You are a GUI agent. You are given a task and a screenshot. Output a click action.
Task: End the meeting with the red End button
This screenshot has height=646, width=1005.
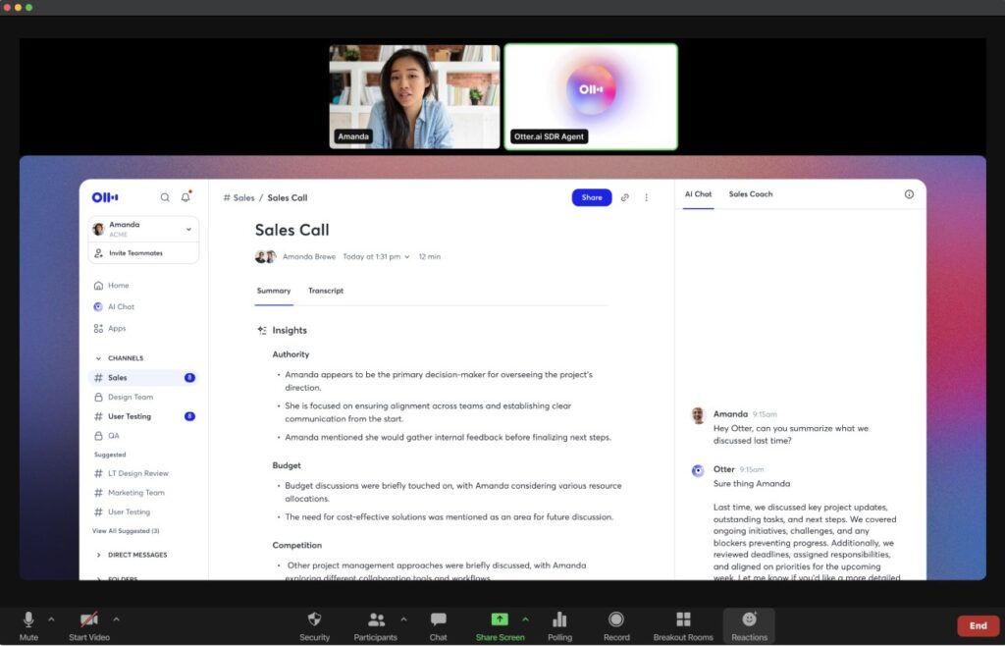point(979,625)
